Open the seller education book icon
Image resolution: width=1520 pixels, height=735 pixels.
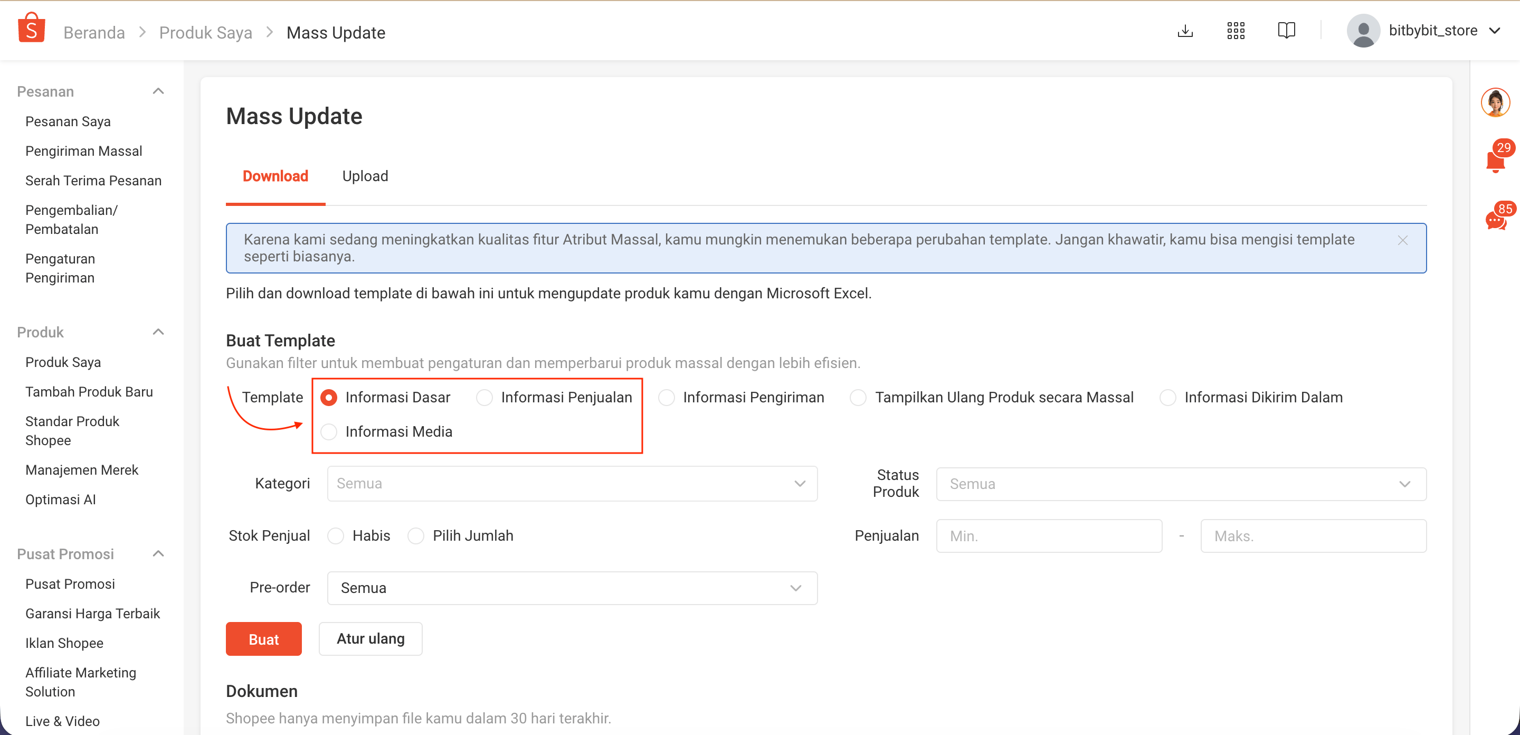click(x=1286, y=31)
